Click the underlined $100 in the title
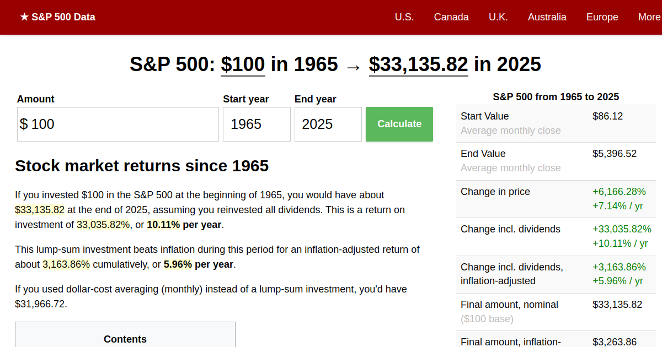This screenshot has width=662, height=347. point(243,64)
